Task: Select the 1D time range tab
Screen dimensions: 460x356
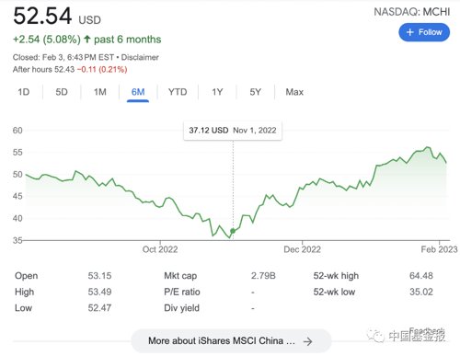Action: [24, 92]
